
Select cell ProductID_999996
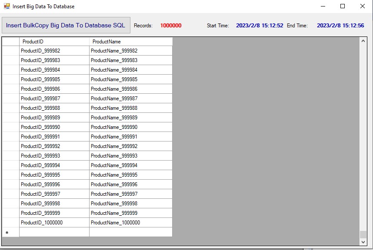(54, 184)
